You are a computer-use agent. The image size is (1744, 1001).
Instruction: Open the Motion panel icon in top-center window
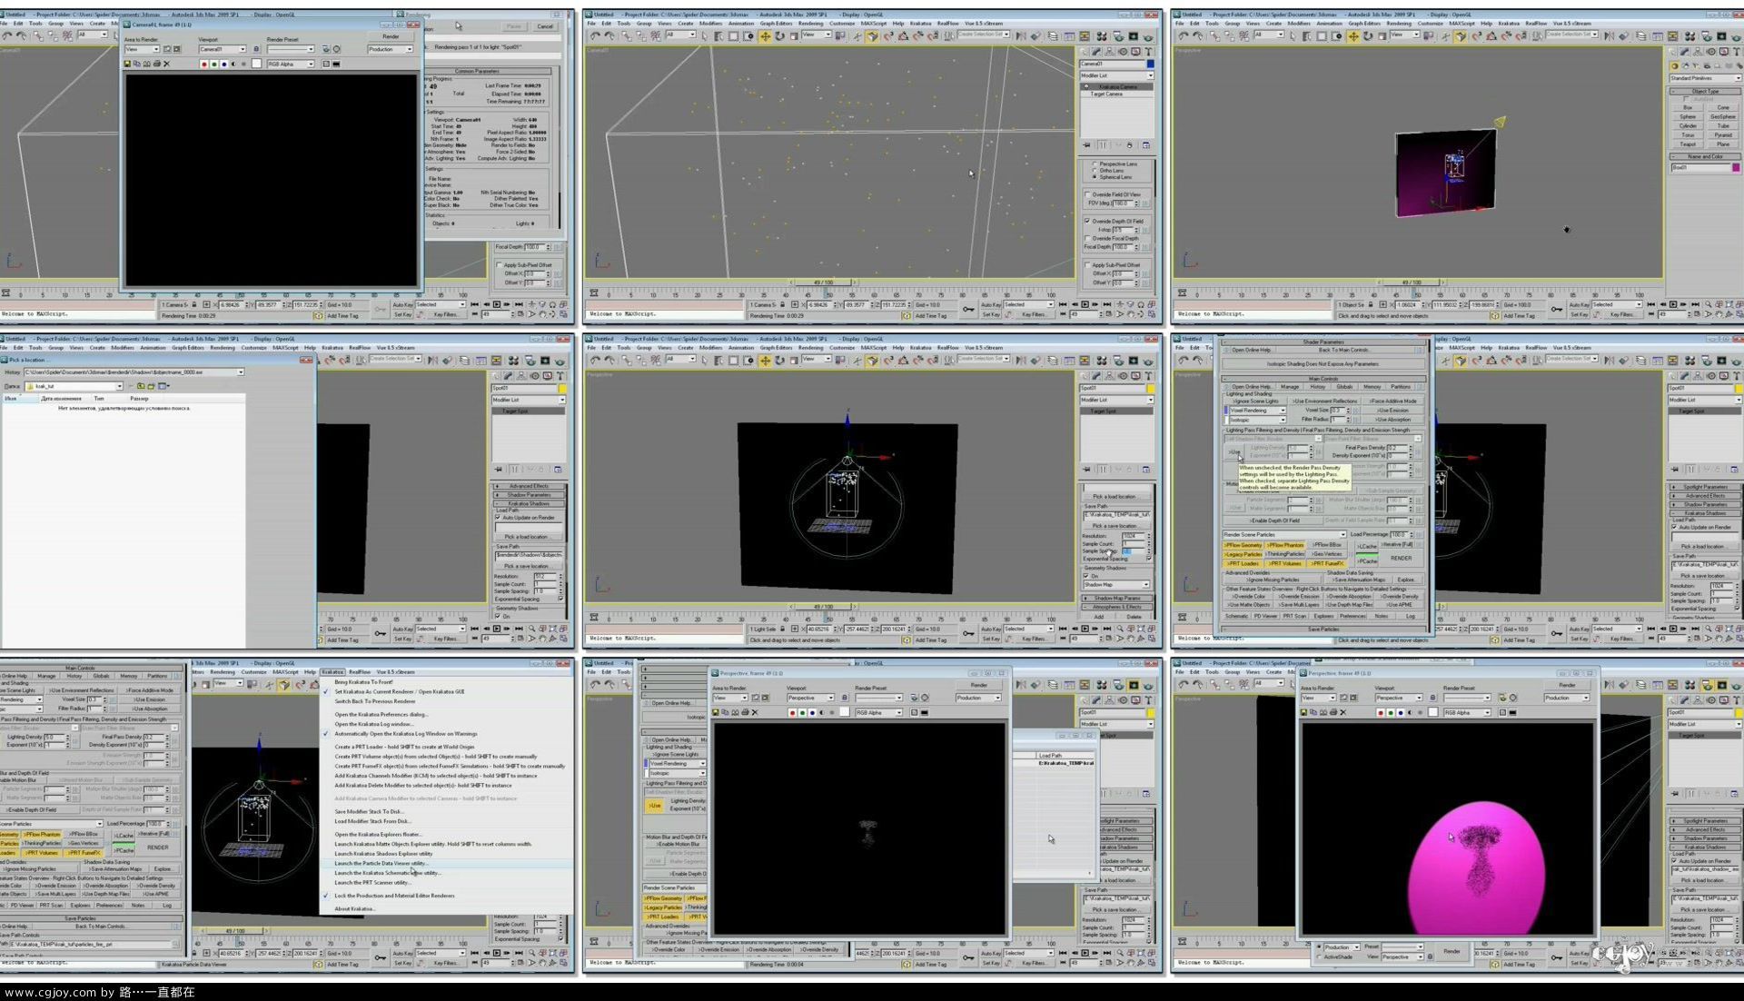tap(1123, 52)
